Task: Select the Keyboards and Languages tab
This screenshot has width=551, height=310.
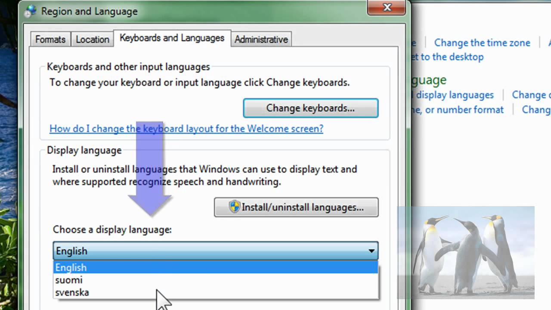Action: pos(172,38)
